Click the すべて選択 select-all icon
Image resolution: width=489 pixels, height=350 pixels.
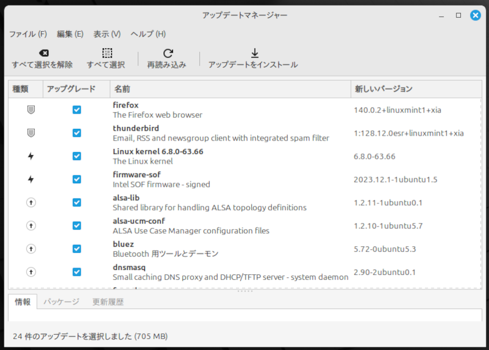(x=106, y=53)
